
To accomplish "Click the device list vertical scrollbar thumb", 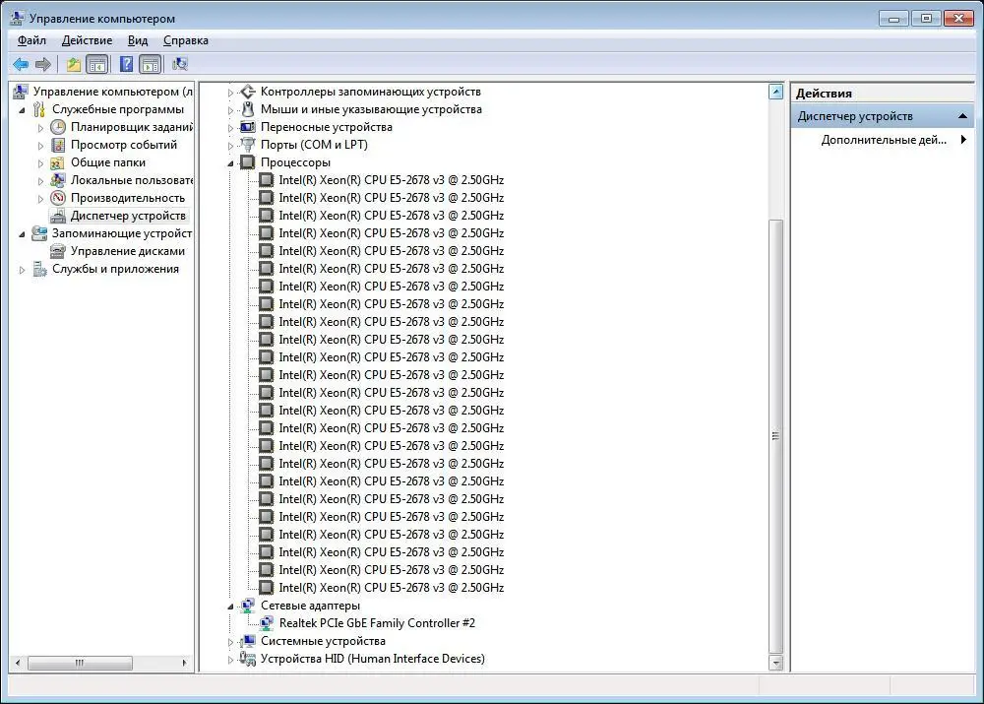I will click(x=775, y=436).
